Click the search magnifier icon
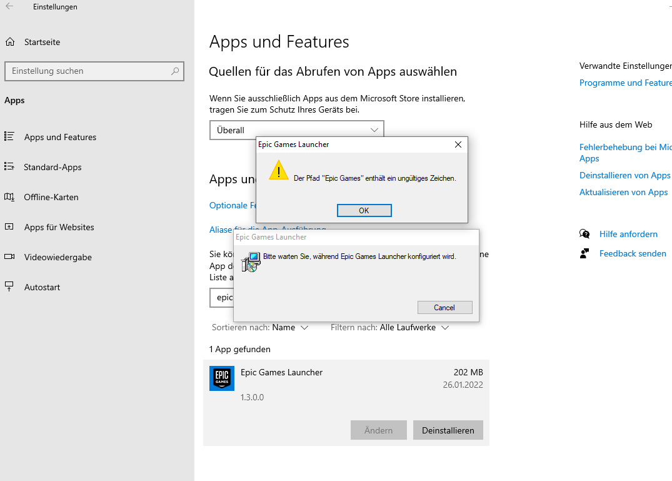The height and width of the screenshot is (481, 672). pyautogui.click(x=175, y=71)
